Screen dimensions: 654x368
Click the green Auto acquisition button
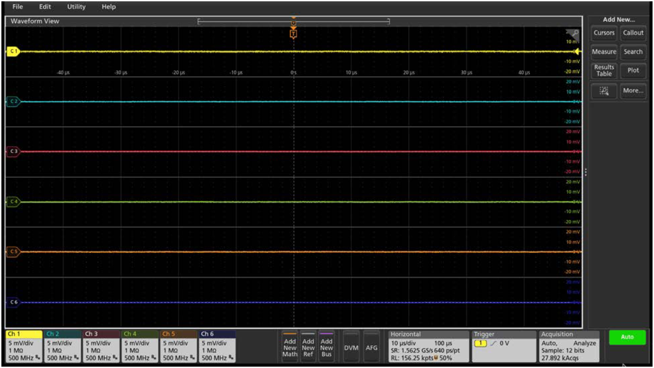click(627, 337)
